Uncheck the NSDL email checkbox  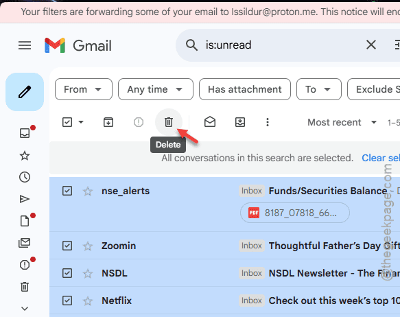point(67,273)
